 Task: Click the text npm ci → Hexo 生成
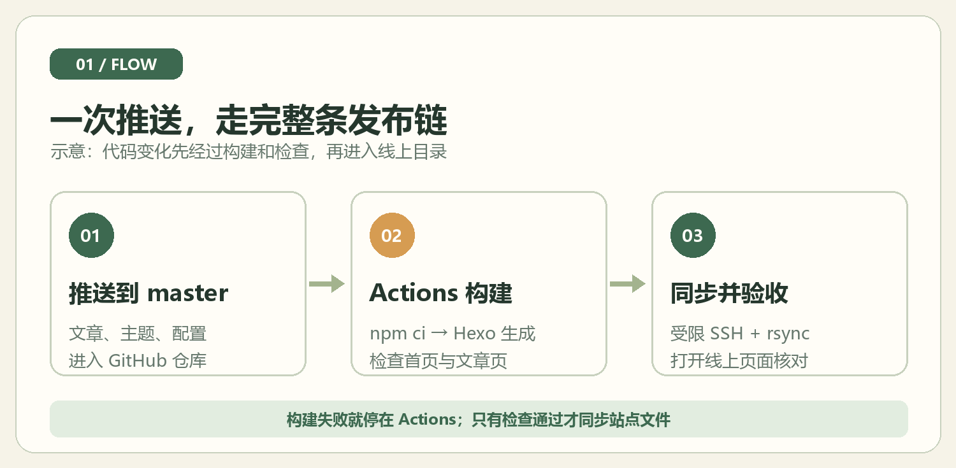click(x=453, y=333)
